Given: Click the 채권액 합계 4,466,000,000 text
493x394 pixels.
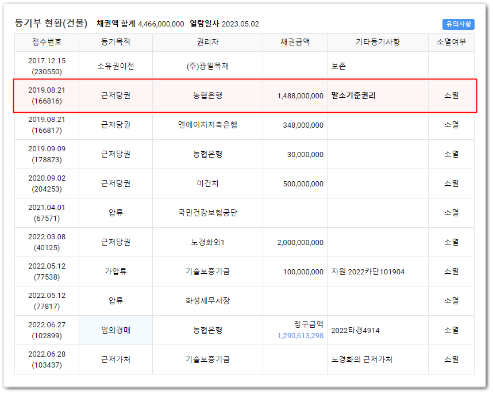Looking at the screenshot, I should (x=140, y=24).
